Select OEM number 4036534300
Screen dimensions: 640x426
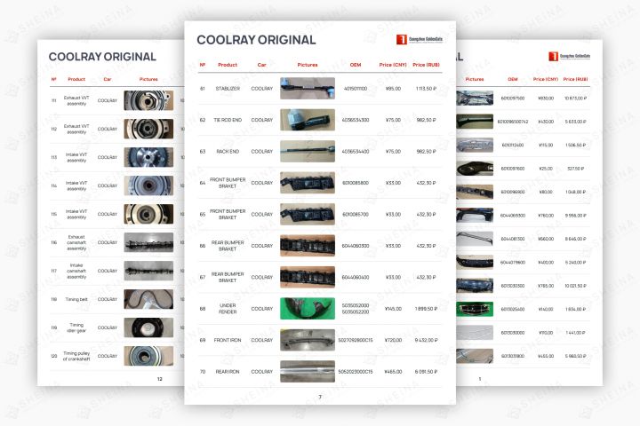pos(356,120)
